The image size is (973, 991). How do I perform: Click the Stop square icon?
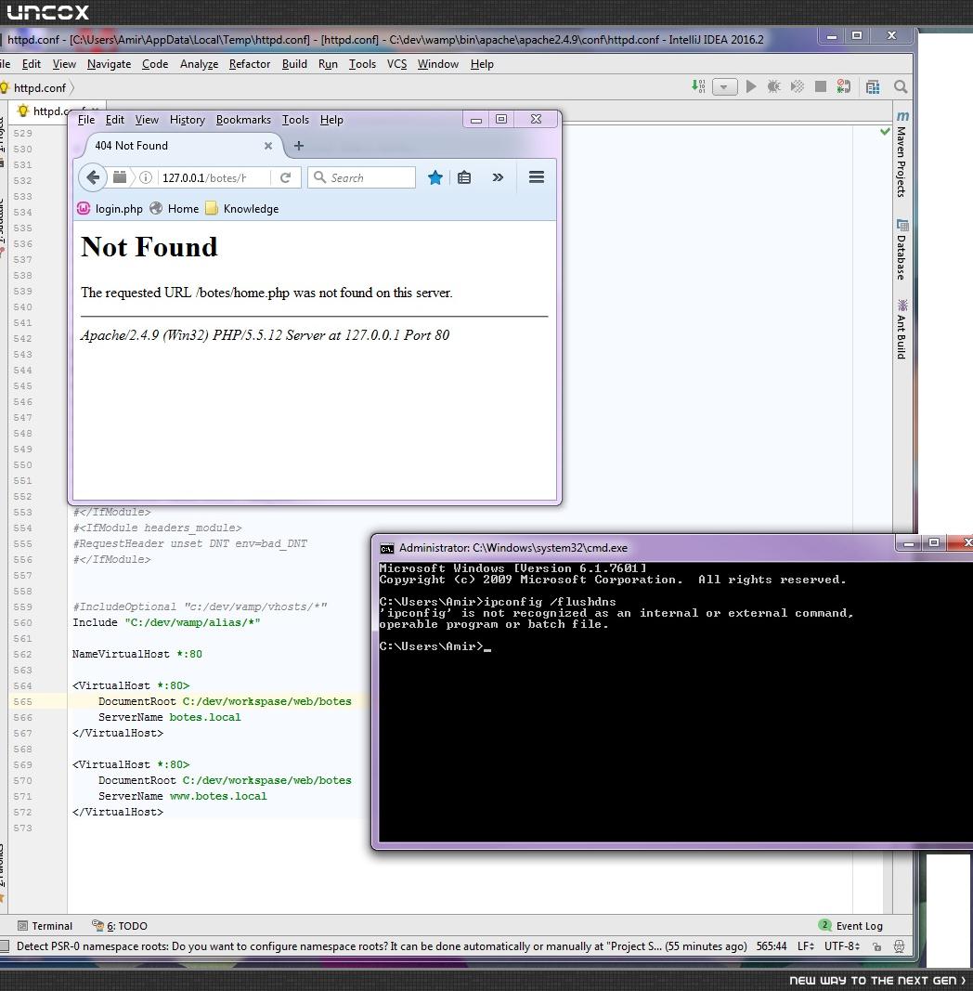click(821, 86)
